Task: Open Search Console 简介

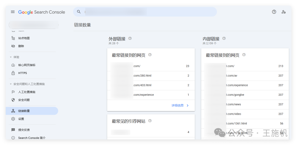Action: click(x=32, y=138)
